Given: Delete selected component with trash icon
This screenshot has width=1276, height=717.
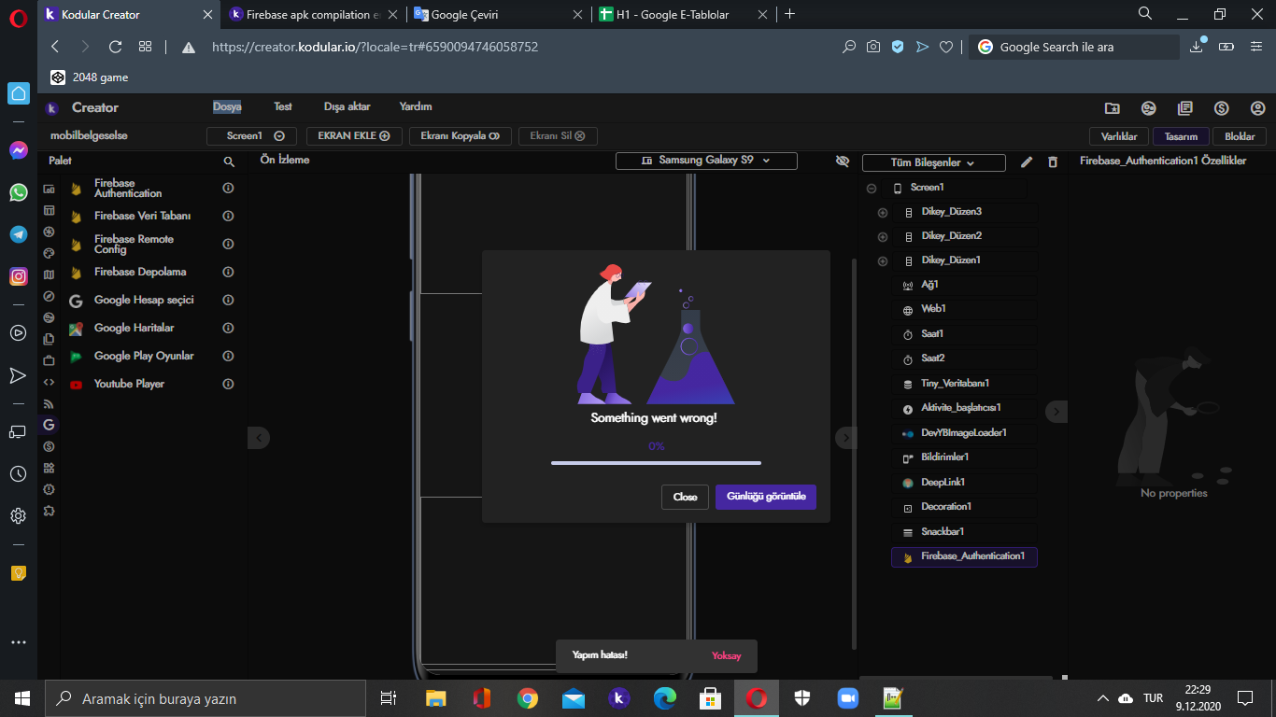Looking at the screenshot, I should coord(1053,162).
